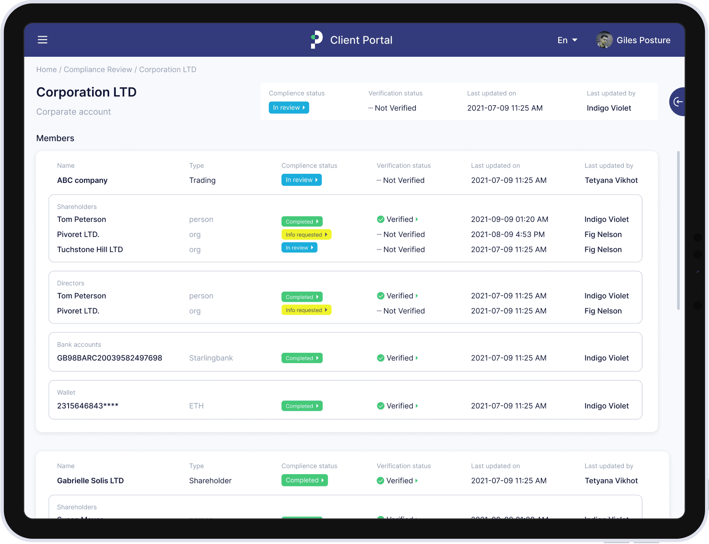Expand Tuchstone Hill LTD's In review badge
This screenshot has height=544, width=709.
pos(299,248)
